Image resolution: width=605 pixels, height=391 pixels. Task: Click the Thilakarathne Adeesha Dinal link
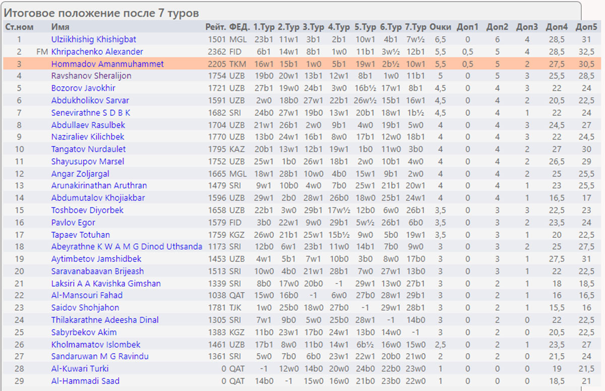104,320
